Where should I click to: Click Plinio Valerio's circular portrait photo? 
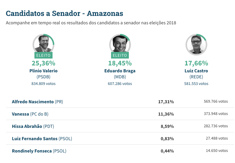(43, 44)
